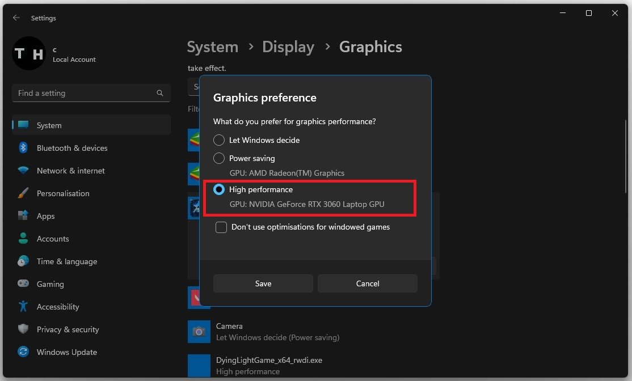Open Privacy & security category
Screen dimensions: 632x381
(91, 329)
